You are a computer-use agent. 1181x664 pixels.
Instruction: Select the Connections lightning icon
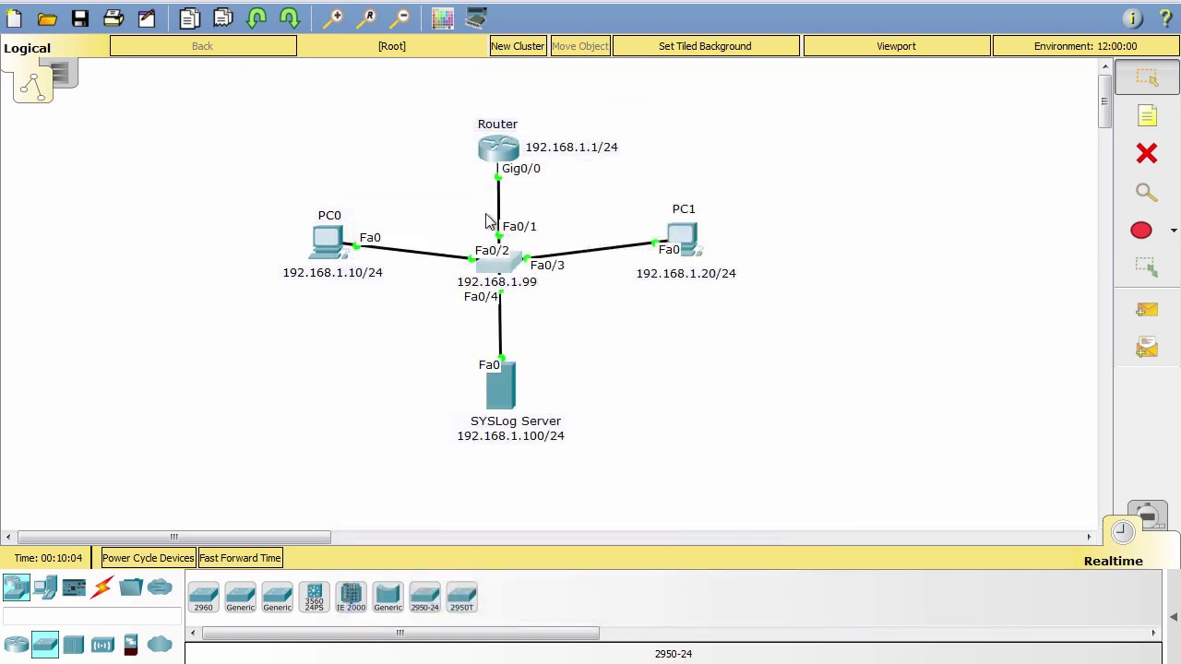(x=102, y=587)
